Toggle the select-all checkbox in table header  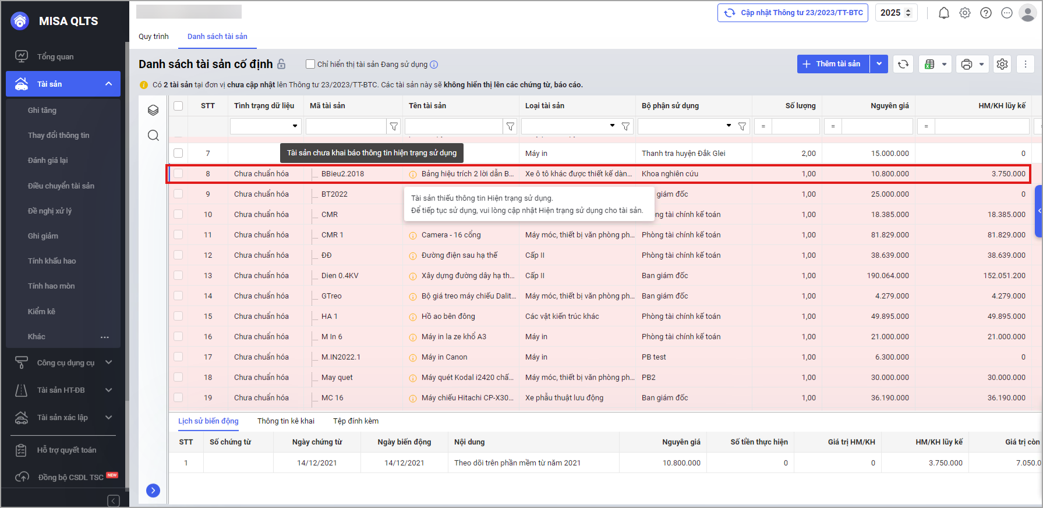178,106
